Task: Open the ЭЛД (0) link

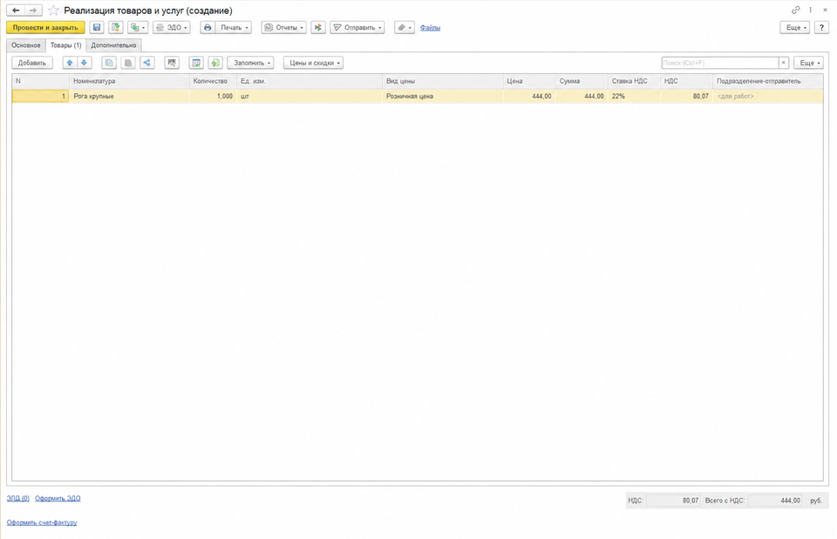Action: [x=18, y=498]
